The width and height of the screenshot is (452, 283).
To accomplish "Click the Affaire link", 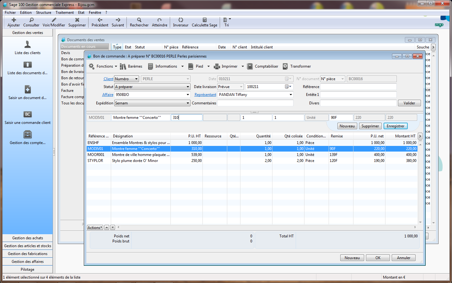I will (x=108, y=95).
